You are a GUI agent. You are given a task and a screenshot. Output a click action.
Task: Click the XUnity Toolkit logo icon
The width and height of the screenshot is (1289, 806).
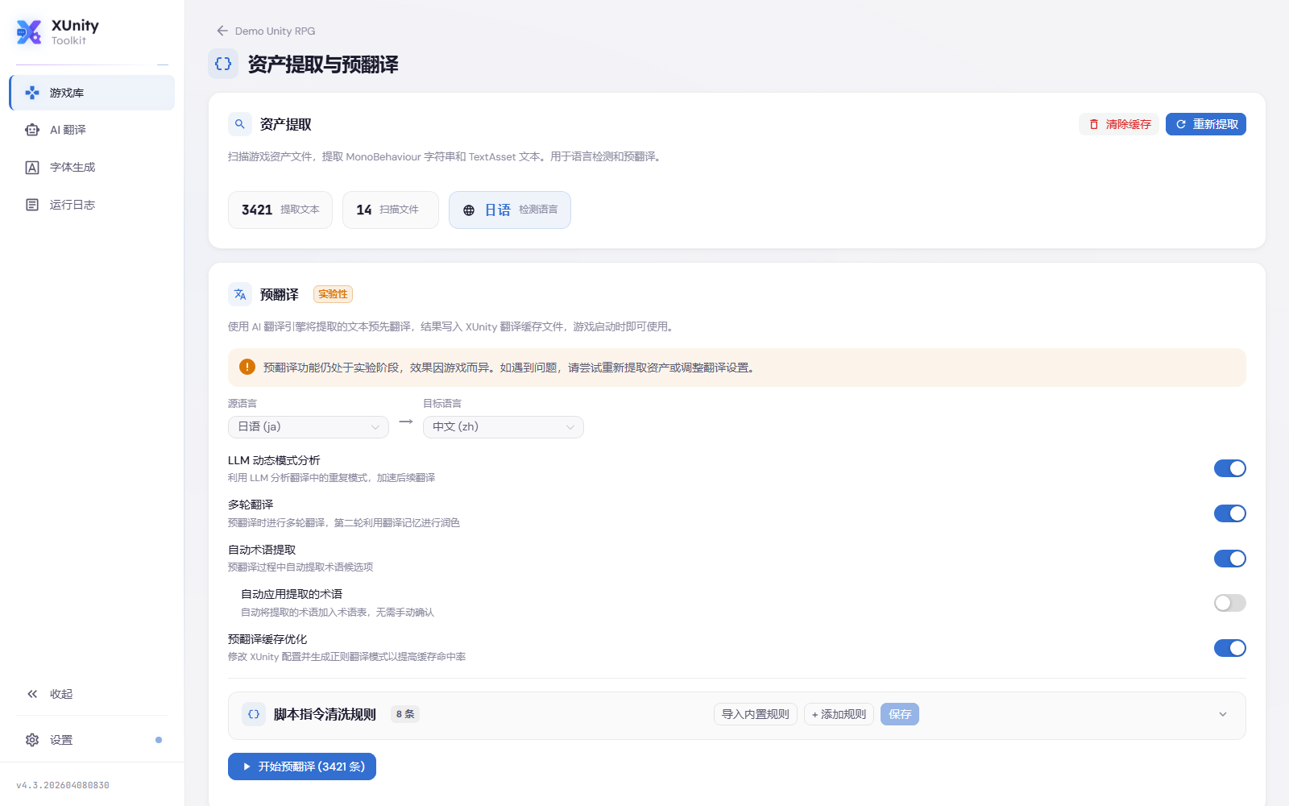(x=29, y=32)
